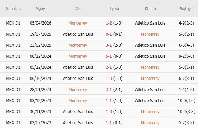Open Atletico San Luis away team 05/04/2026
The image size is (198, 128).
tap(150, 23)
